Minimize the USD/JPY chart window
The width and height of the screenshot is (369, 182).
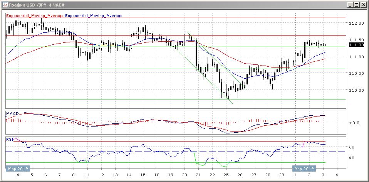(x=350, y=5)
